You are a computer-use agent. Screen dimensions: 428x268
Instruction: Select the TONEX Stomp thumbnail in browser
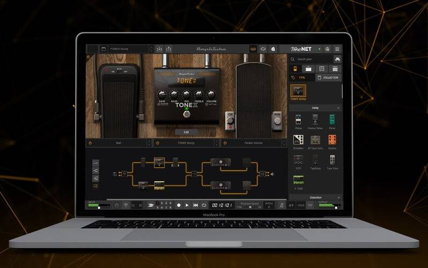(298, 91)
